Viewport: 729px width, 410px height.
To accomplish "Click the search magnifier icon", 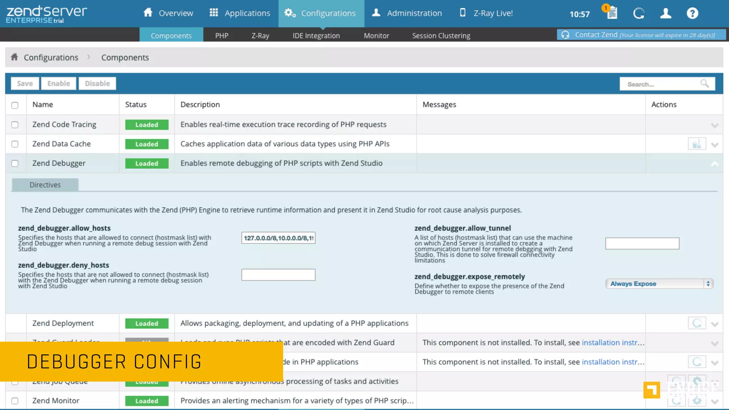I will click(x=704, y=84).
